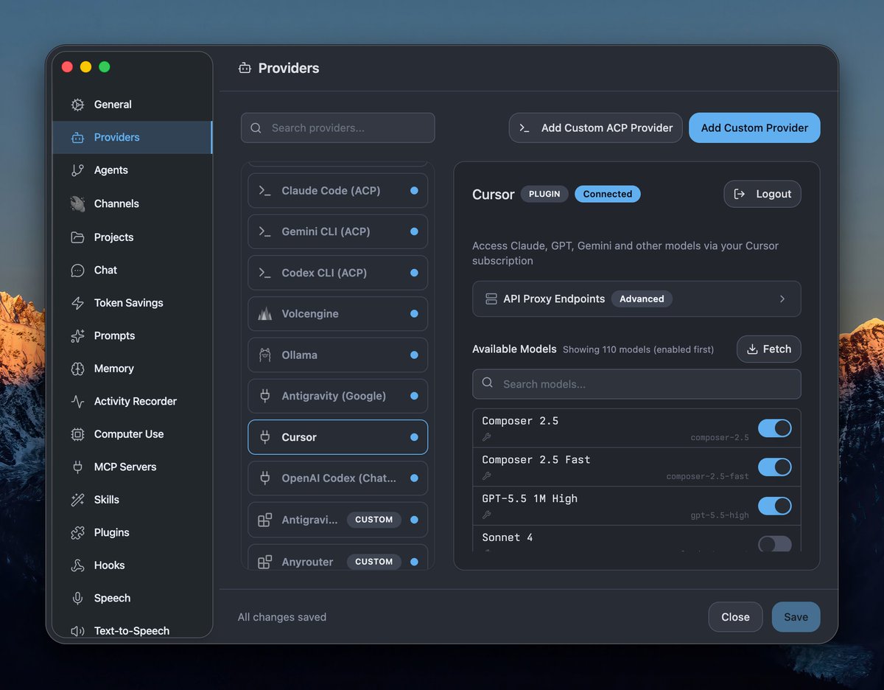Click the Volcengine logo icon
The height and width of the screenshot is (690, 884).
point(265,314)
